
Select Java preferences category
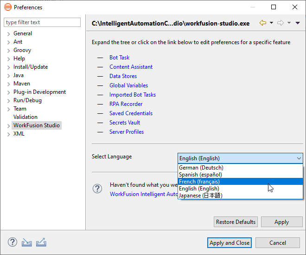click(19, 75)
